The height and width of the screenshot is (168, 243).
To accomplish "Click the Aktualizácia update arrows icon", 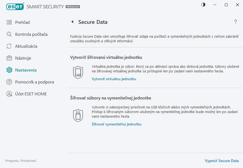I will 9,46.
